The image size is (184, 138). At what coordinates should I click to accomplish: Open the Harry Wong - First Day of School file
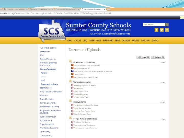[x=86, y=77]
